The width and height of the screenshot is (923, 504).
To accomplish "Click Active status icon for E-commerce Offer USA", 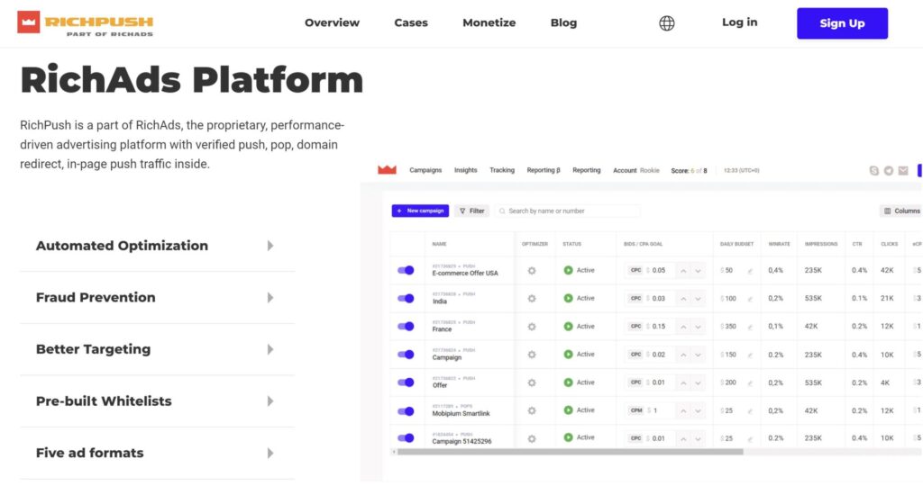I will 568,270.
